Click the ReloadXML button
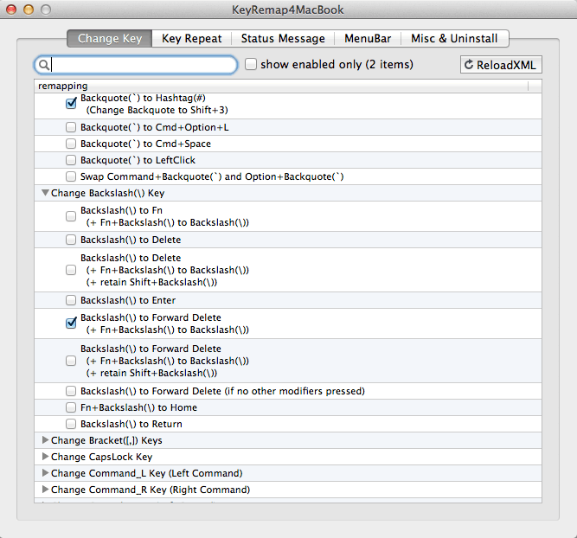577x538 pixels. pyautogui.click(x=501, y=65)
